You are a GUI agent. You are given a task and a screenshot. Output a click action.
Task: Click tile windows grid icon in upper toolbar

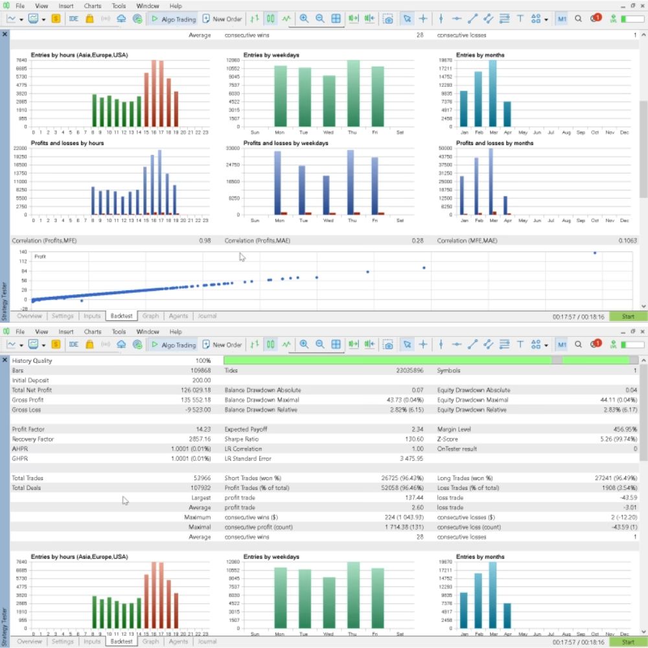tap(336, 19)
